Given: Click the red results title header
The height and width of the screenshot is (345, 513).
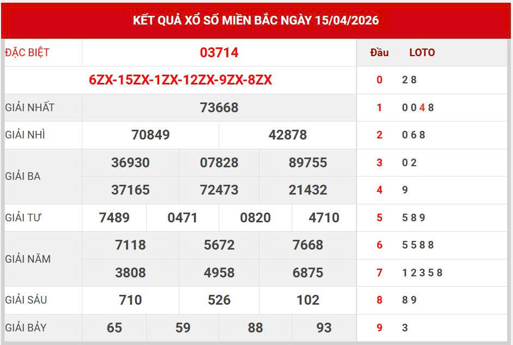Looking at the screenshot, I should pyautogui.click(x=256, y=21).
